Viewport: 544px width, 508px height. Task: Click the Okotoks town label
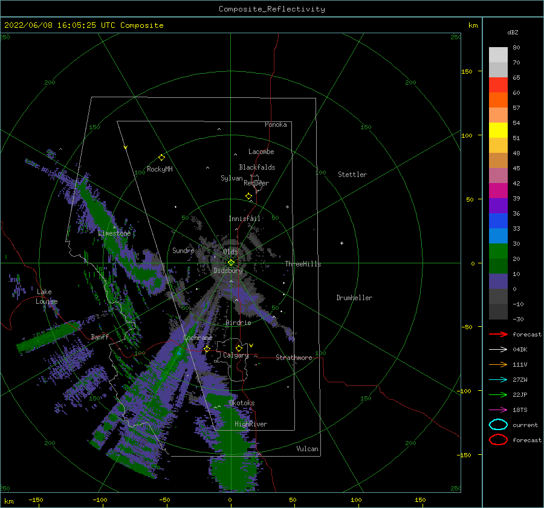click(x=242, y=403)
